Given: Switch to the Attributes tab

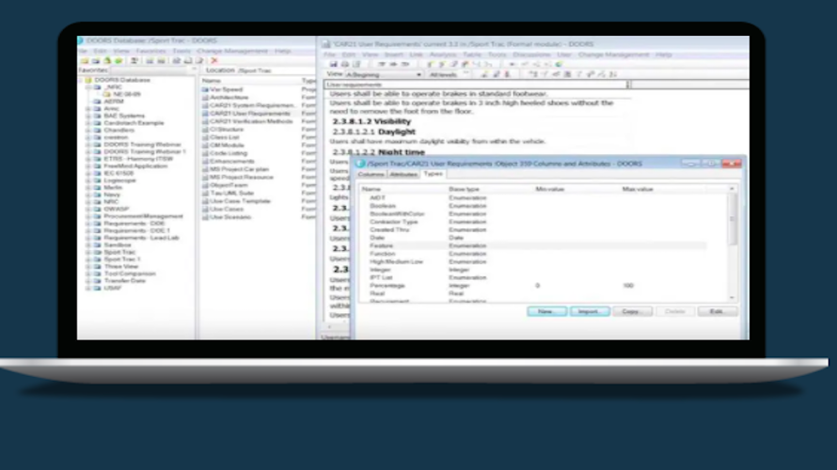Looking at the screenshot, I should tap(403, 175).
